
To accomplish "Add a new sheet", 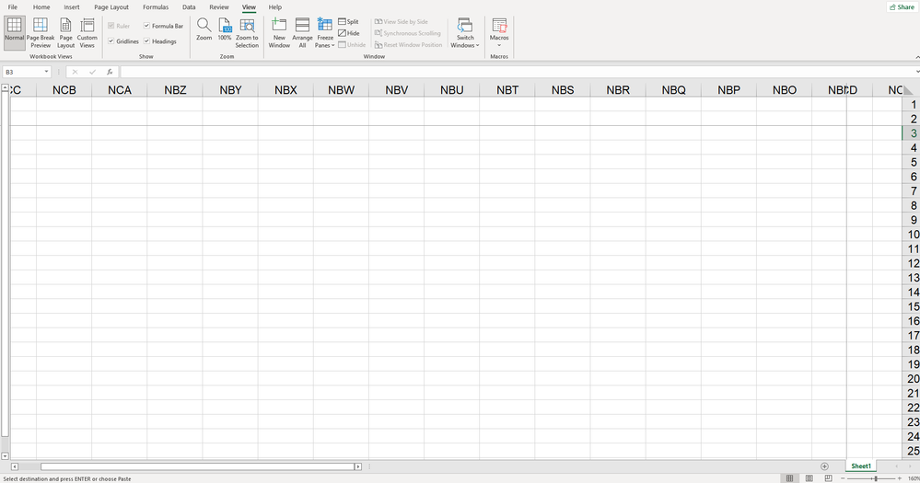I will click(824, 466).
